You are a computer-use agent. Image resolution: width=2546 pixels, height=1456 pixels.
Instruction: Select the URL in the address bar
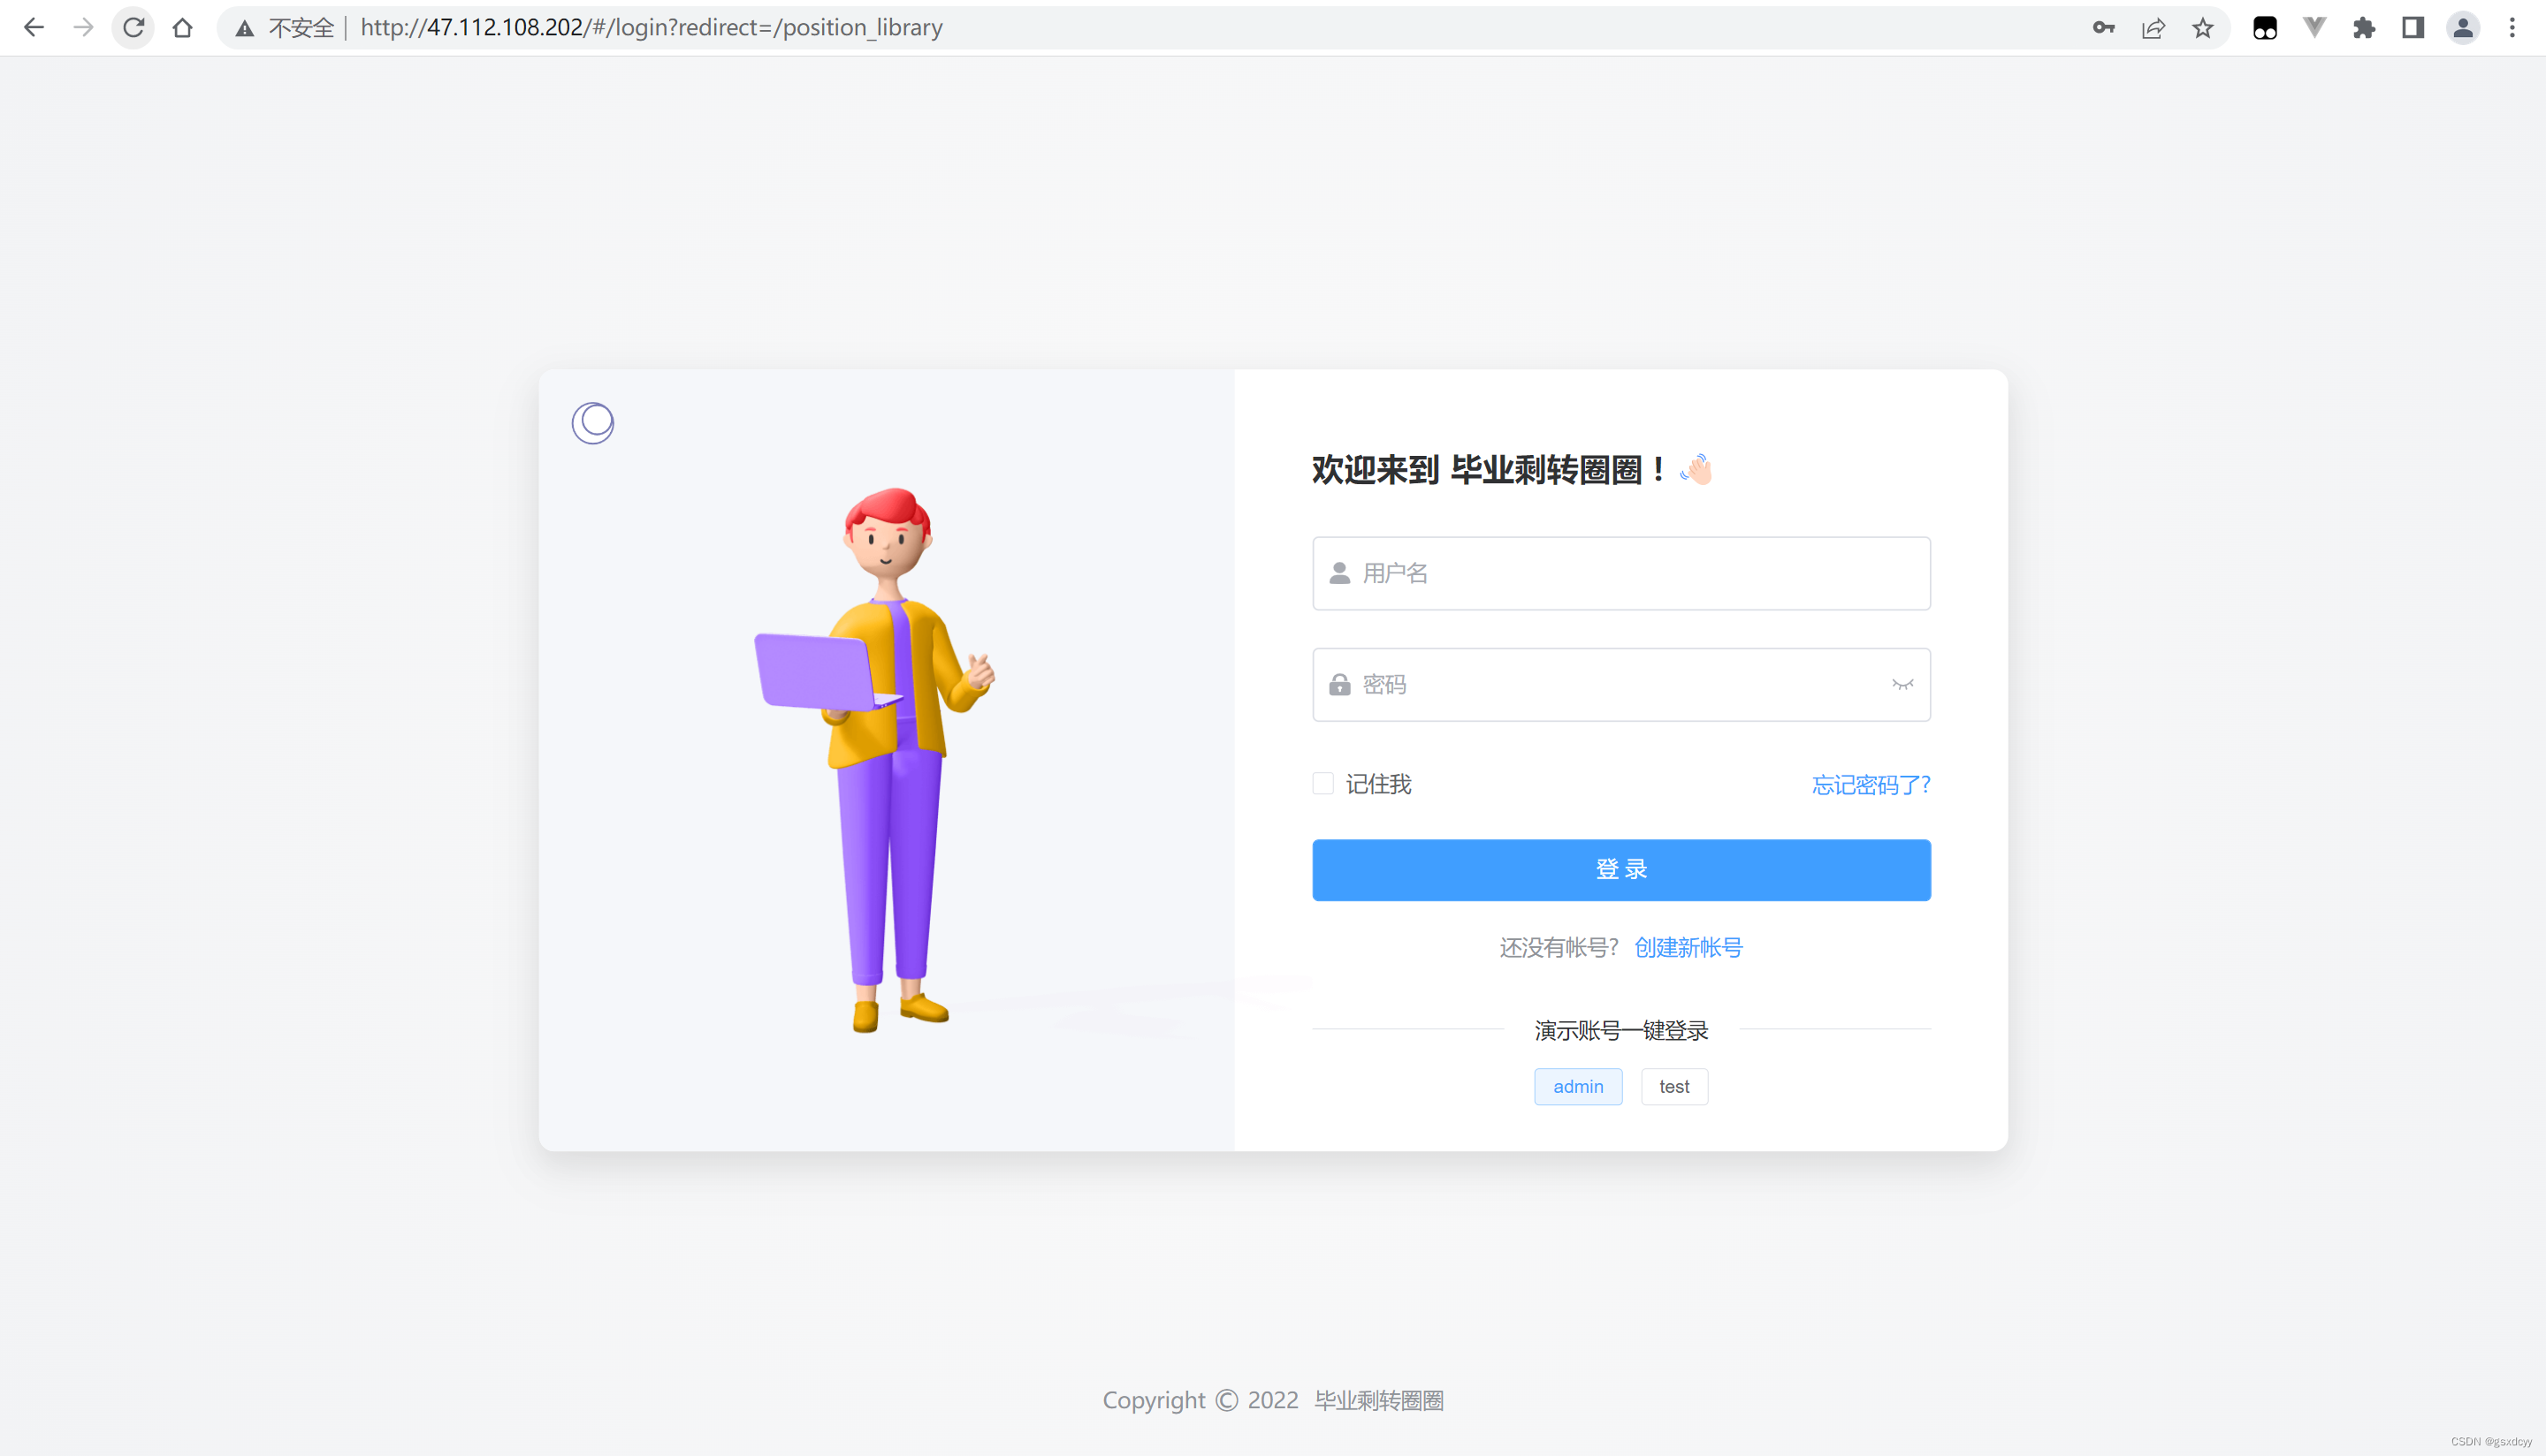tap(652, 27)
